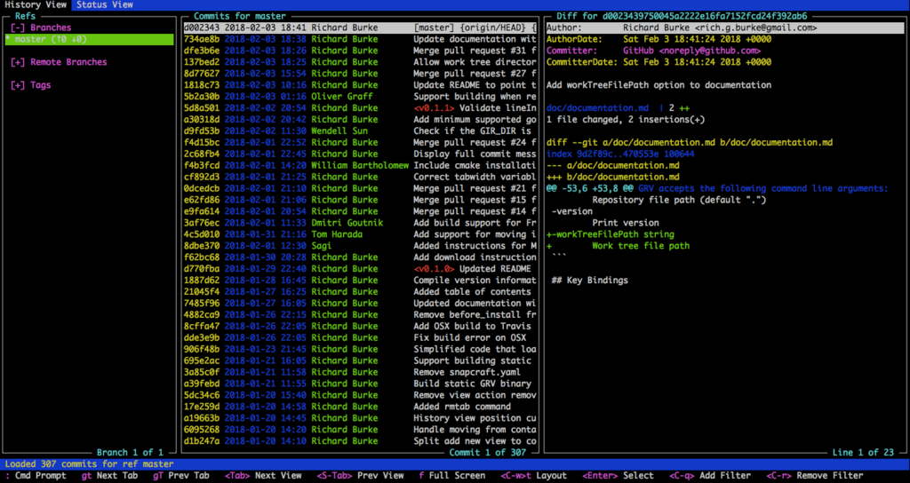
Task: Select commit dde3e9b Fix build error
Action: pyautogui.click(x=361, y=337)
